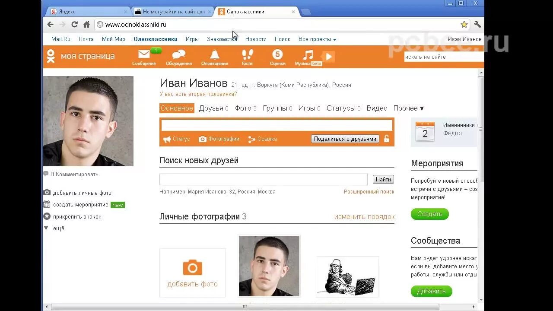Click the orange play button in header

(328, 57)
